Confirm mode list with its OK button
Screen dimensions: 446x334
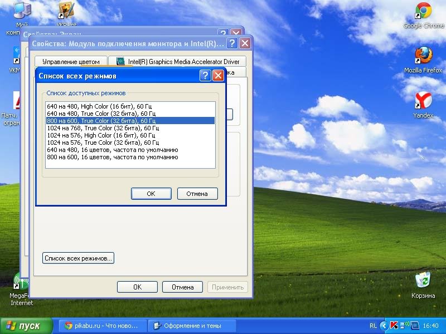coord(151,194)
